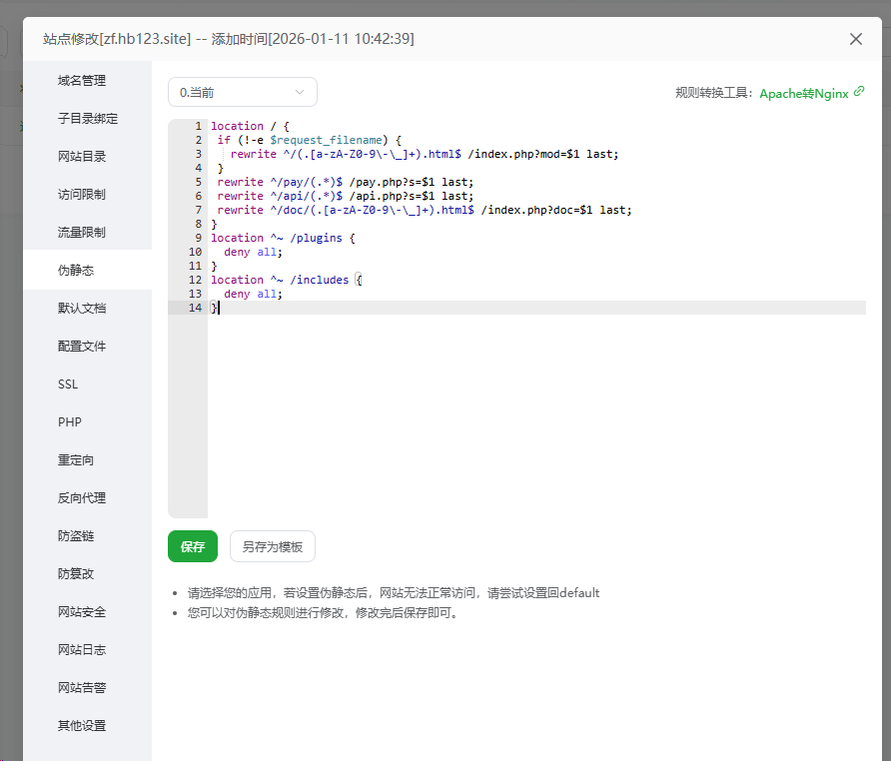Select the 网站目录 tab

(x=82, y=157)
